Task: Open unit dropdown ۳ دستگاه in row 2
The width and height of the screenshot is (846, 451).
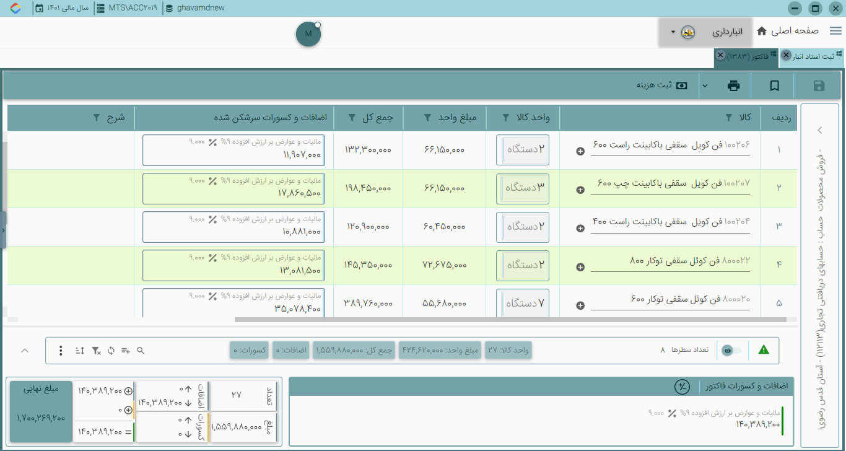Action: pyautogui.click(x=523, y=188)
